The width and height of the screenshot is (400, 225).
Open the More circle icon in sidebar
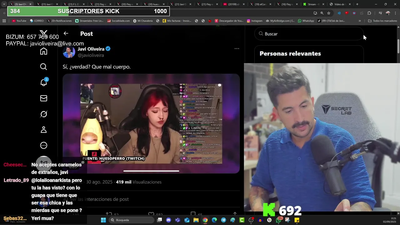pos(43,145)
